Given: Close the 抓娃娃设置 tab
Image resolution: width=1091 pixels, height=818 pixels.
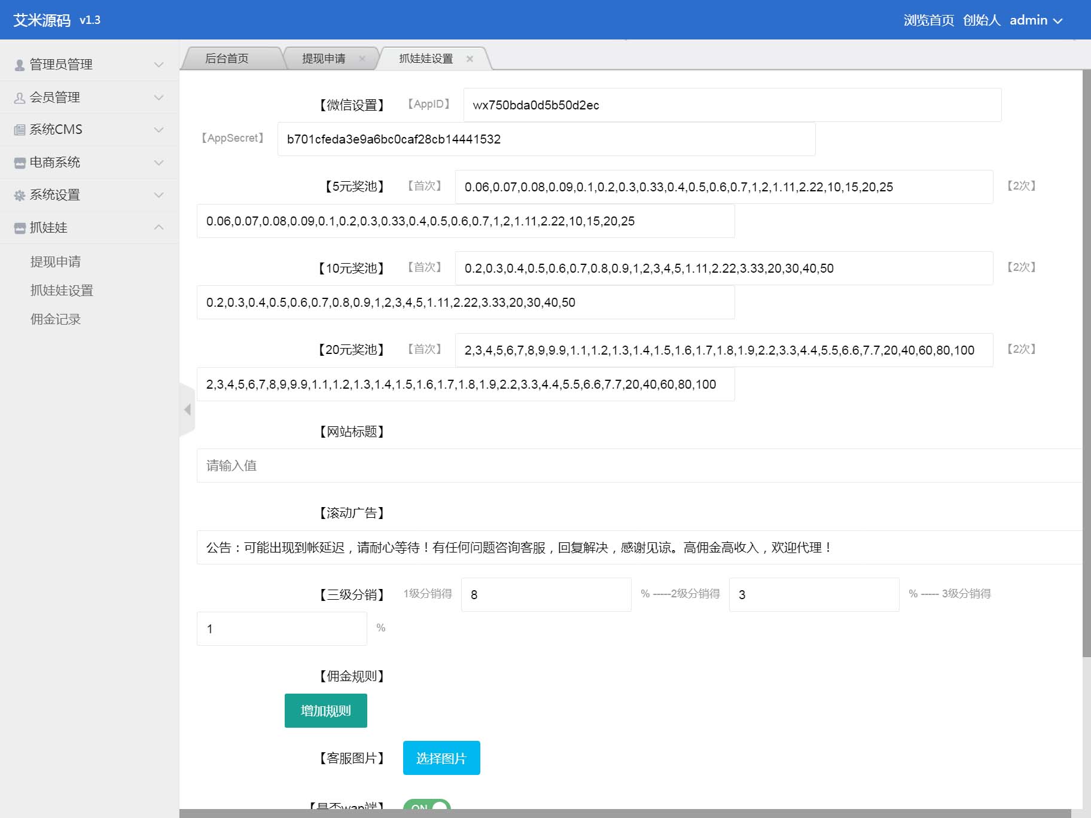Looking at the screenshot, I should pyautogui.click(x=470, y=59).
